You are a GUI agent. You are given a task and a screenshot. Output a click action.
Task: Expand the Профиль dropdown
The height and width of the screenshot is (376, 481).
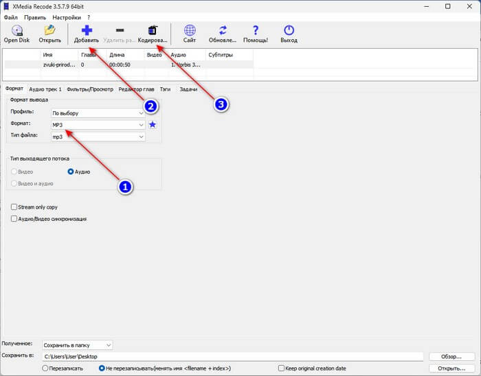98,113
